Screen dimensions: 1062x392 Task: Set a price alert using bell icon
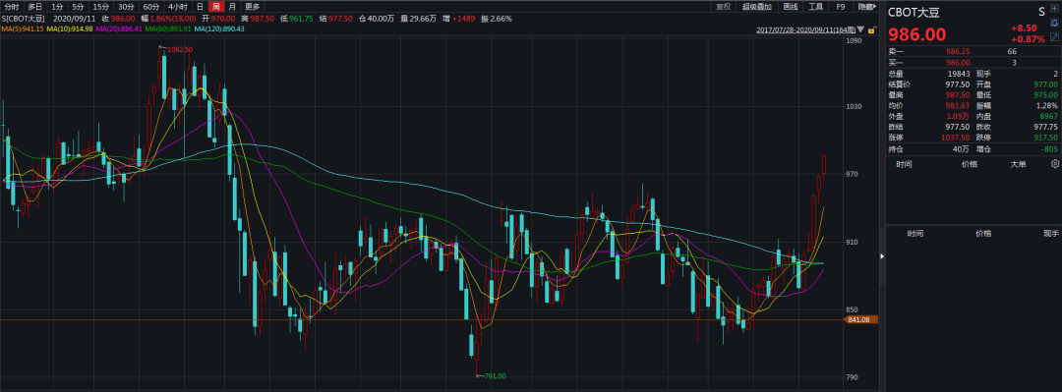1054,23
